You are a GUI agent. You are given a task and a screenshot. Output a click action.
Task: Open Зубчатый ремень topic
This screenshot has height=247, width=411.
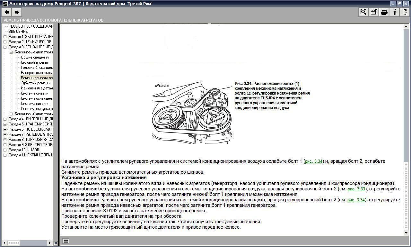[35, 83]
